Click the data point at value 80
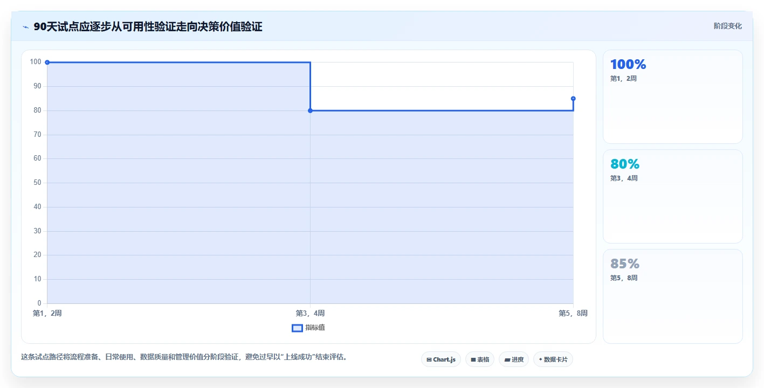This screenshot has width=764, height=388. click(310, 110)
